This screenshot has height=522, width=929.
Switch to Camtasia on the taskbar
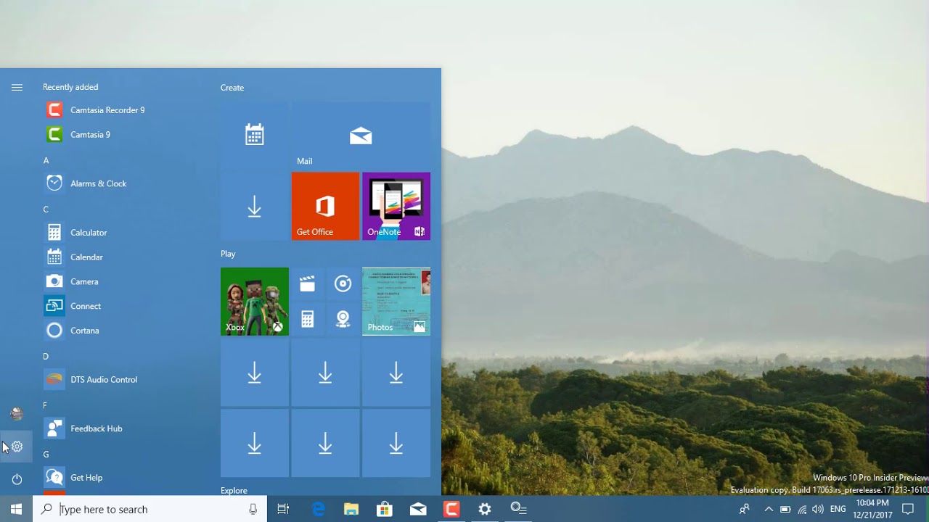451,509
